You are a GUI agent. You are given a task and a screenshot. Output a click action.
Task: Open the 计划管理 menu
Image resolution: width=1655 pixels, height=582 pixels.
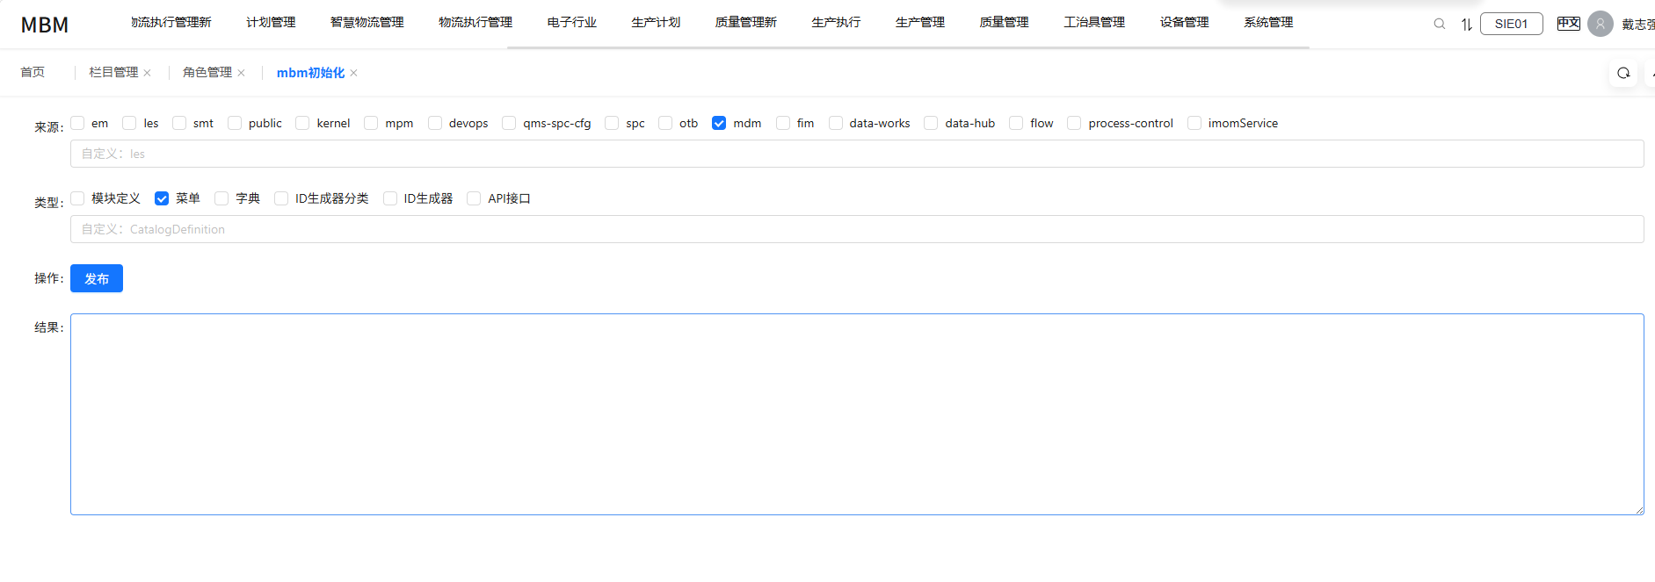[x=271, y=22]
